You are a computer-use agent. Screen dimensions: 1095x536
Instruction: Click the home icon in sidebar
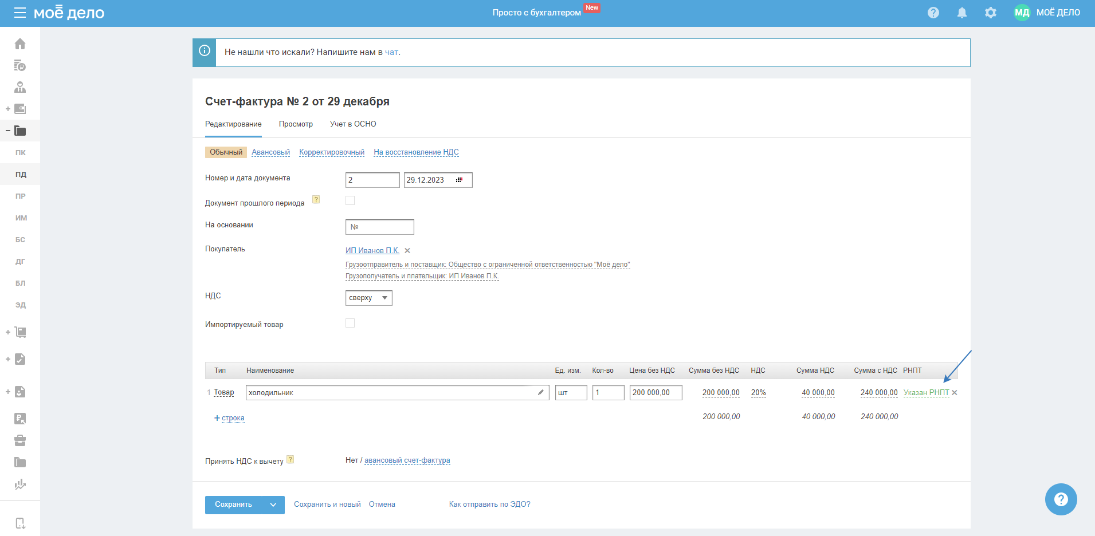[20, 44]
